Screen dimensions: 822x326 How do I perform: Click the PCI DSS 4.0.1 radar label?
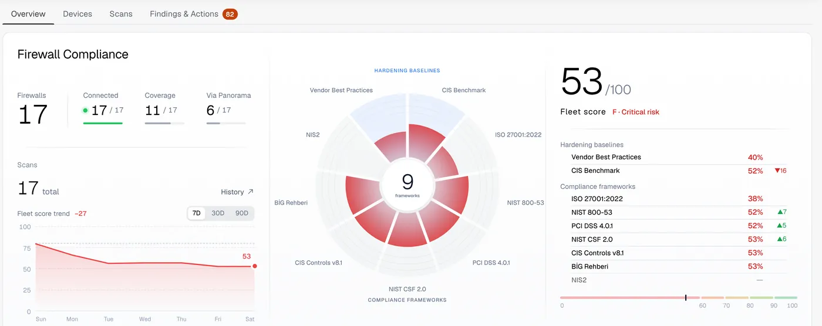pyautogui.click(x=491, y=263)
